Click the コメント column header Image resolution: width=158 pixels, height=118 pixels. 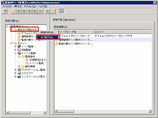(123, 32)
